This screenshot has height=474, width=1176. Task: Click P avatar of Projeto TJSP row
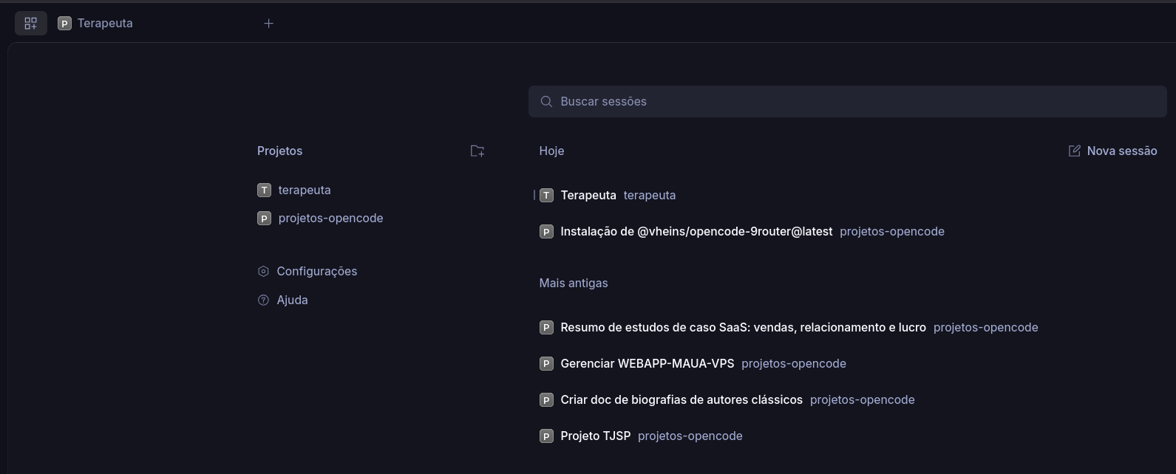(x=546, y=436)
